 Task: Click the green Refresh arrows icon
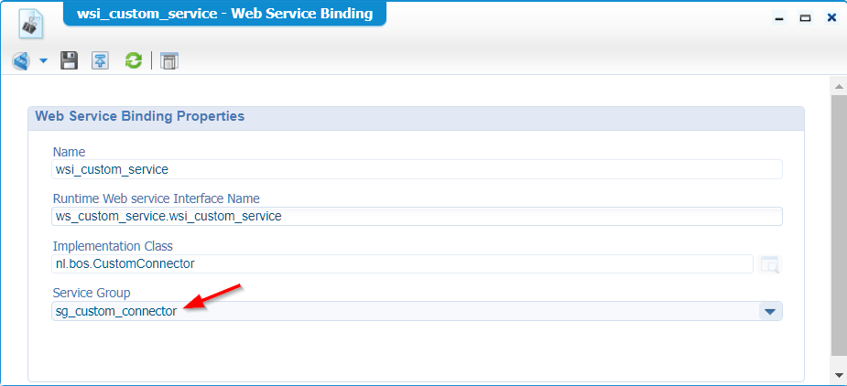tap(134, 61)
